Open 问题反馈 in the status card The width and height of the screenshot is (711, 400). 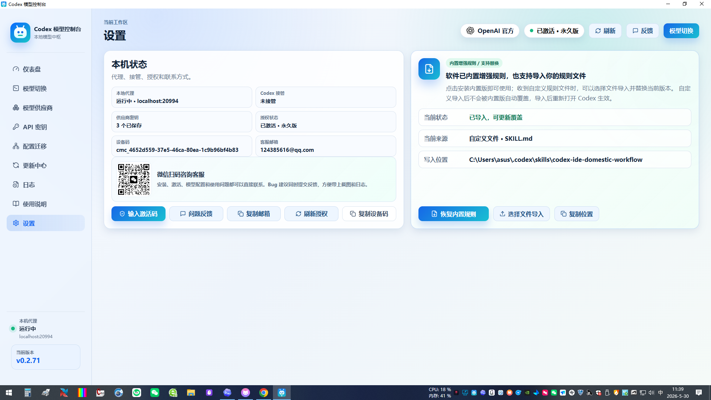click(x=196, y=214)
